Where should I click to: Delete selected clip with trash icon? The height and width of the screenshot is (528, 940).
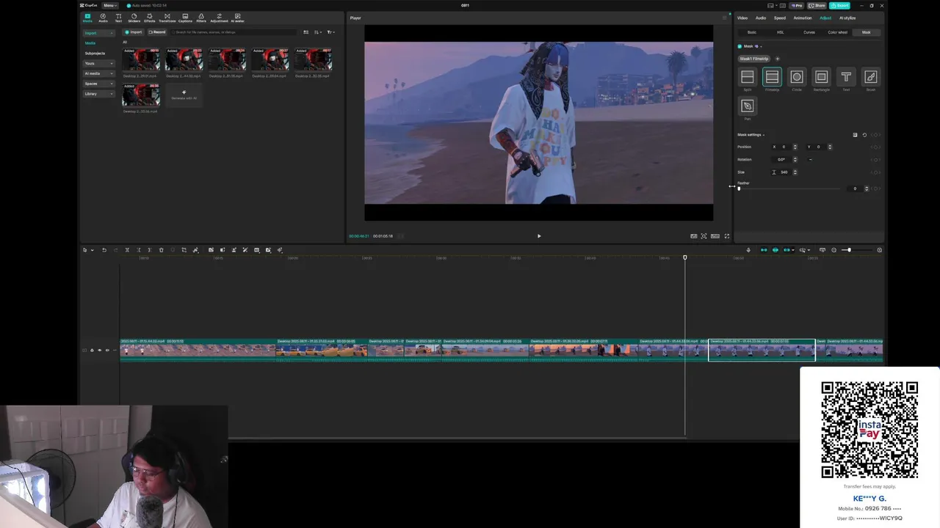click(x=162, y=250)
